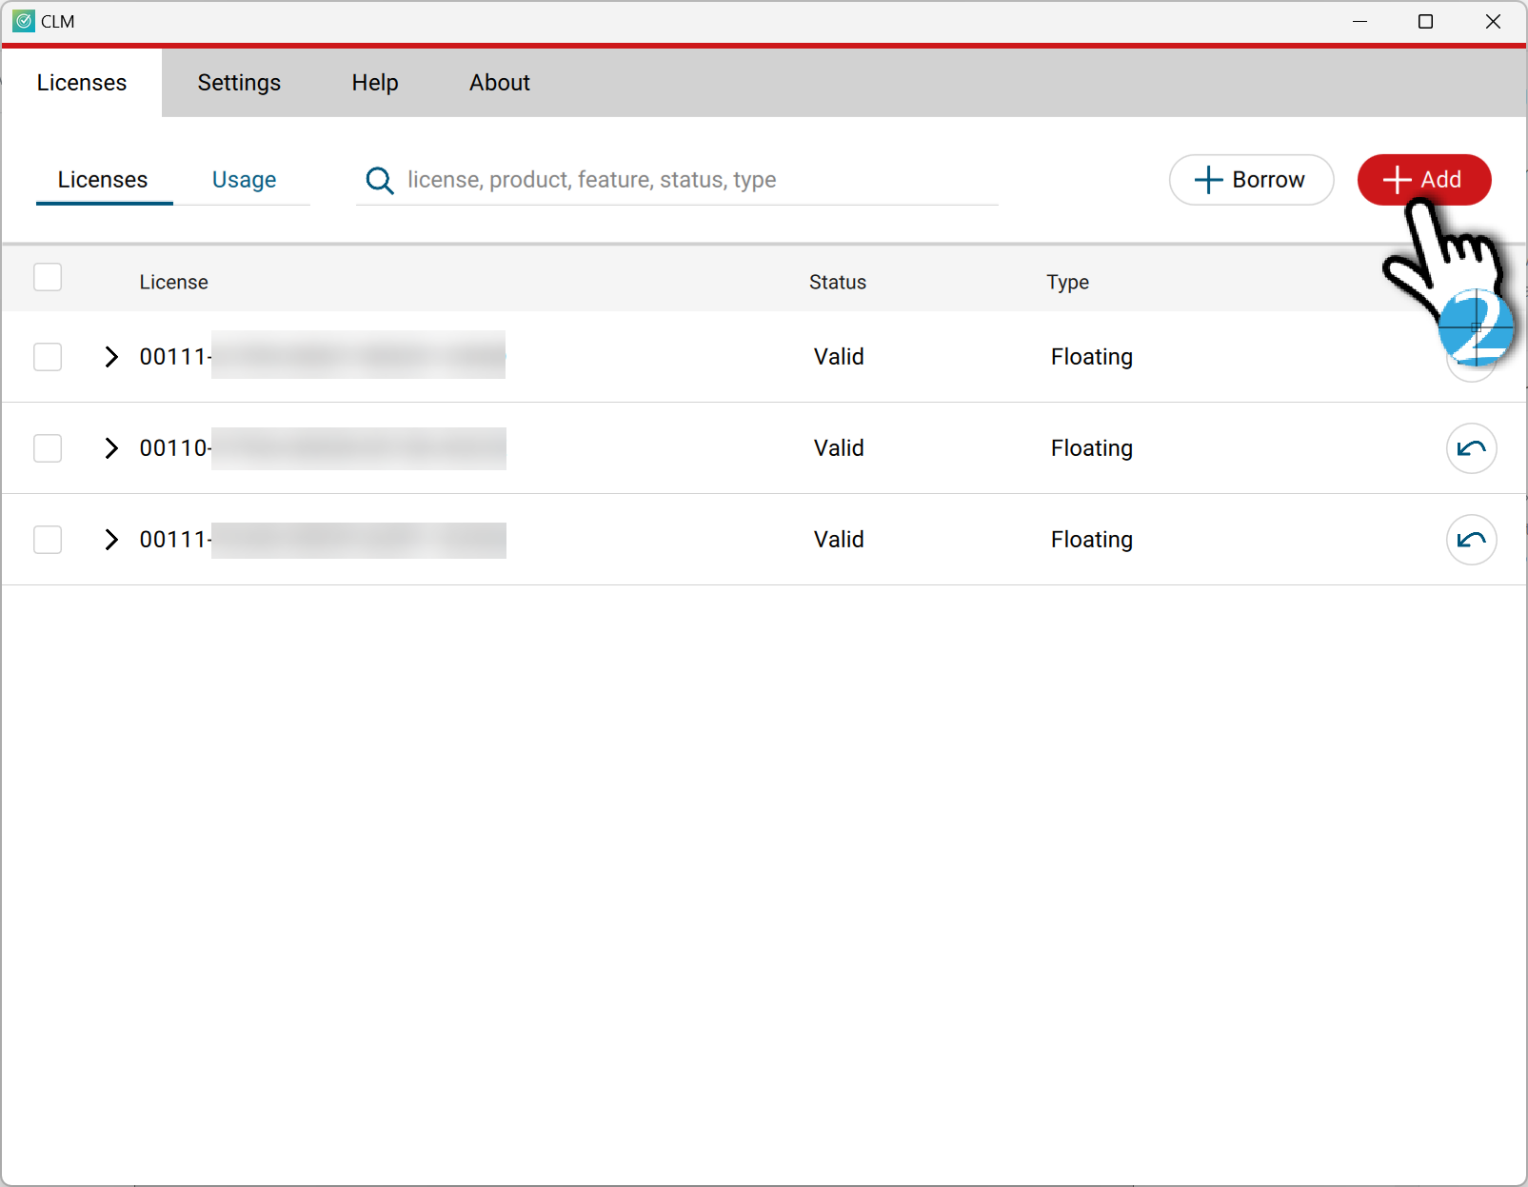Image resolution: width=1528 pixels, height=1187 pixels.
Task: Select the Licenses sub-tab
Action: 103,180
